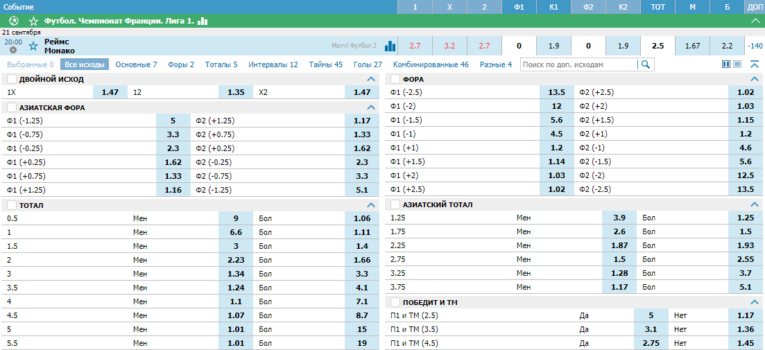Viewport: 765px width, 350px height.
Task: Click the Матч! Футбол 2 broadcast label
Action: click(354, 45)
